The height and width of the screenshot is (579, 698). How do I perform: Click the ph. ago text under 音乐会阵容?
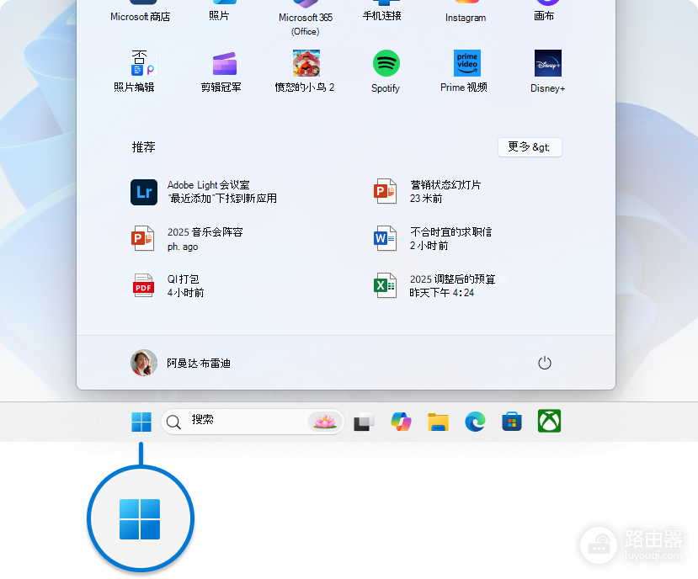[x=183, y=247]
